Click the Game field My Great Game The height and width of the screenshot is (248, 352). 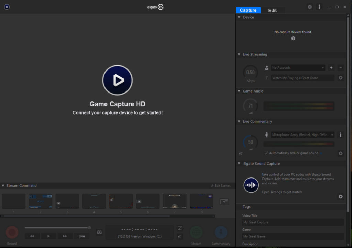[293, 236]
